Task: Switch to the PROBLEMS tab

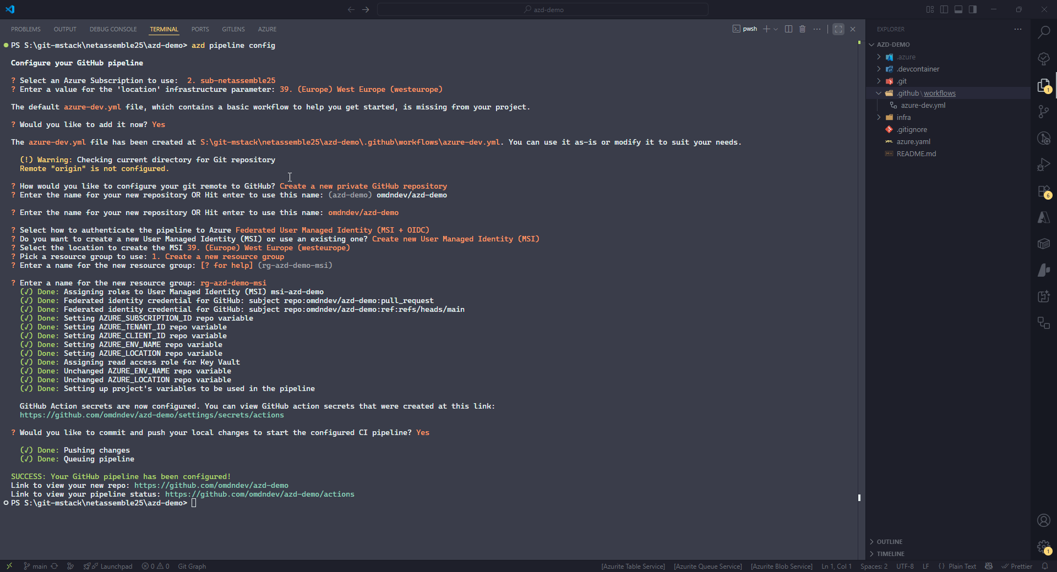Action: click(25, 29)
